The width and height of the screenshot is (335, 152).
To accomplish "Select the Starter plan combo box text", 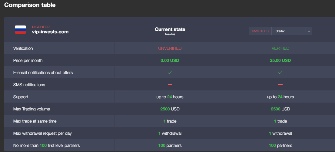I will [x=289, y=31].
